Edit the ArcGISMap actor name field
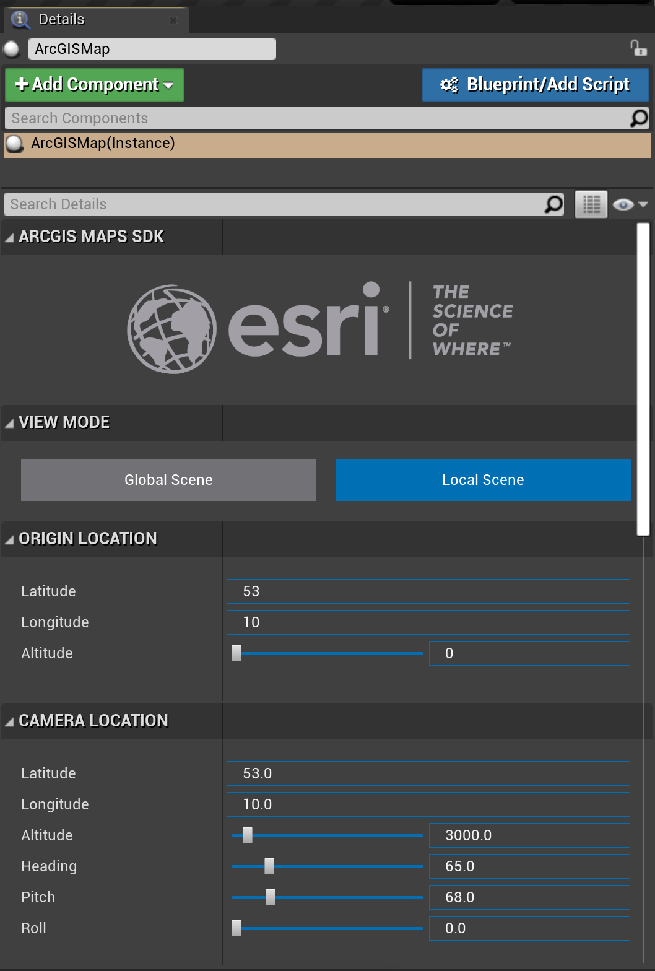The height and width of the screenshot is (971, 655). [152, 49]
